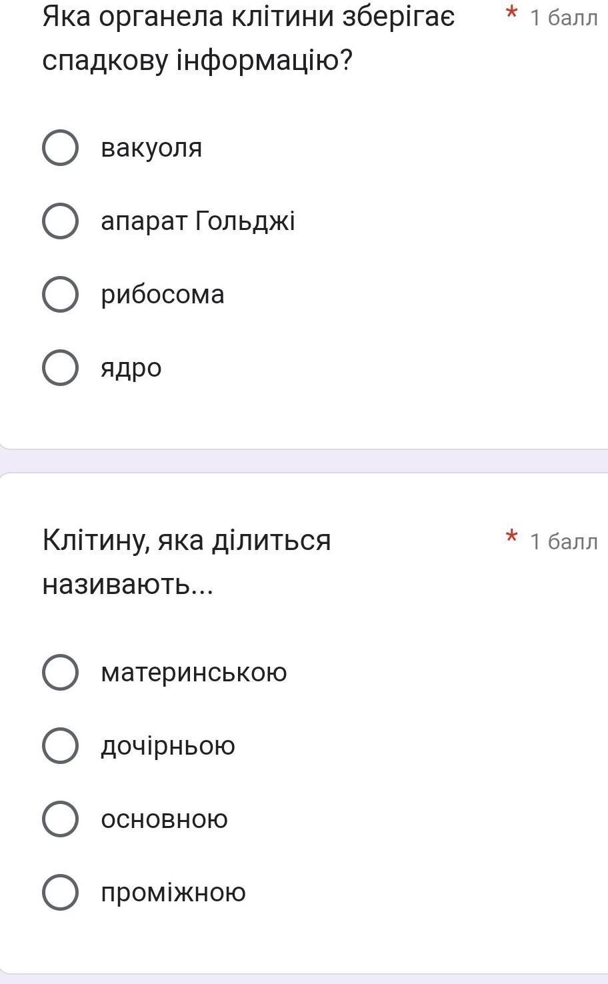
Task: Click the 'основною' answer label text
Action: pos(165,819)
